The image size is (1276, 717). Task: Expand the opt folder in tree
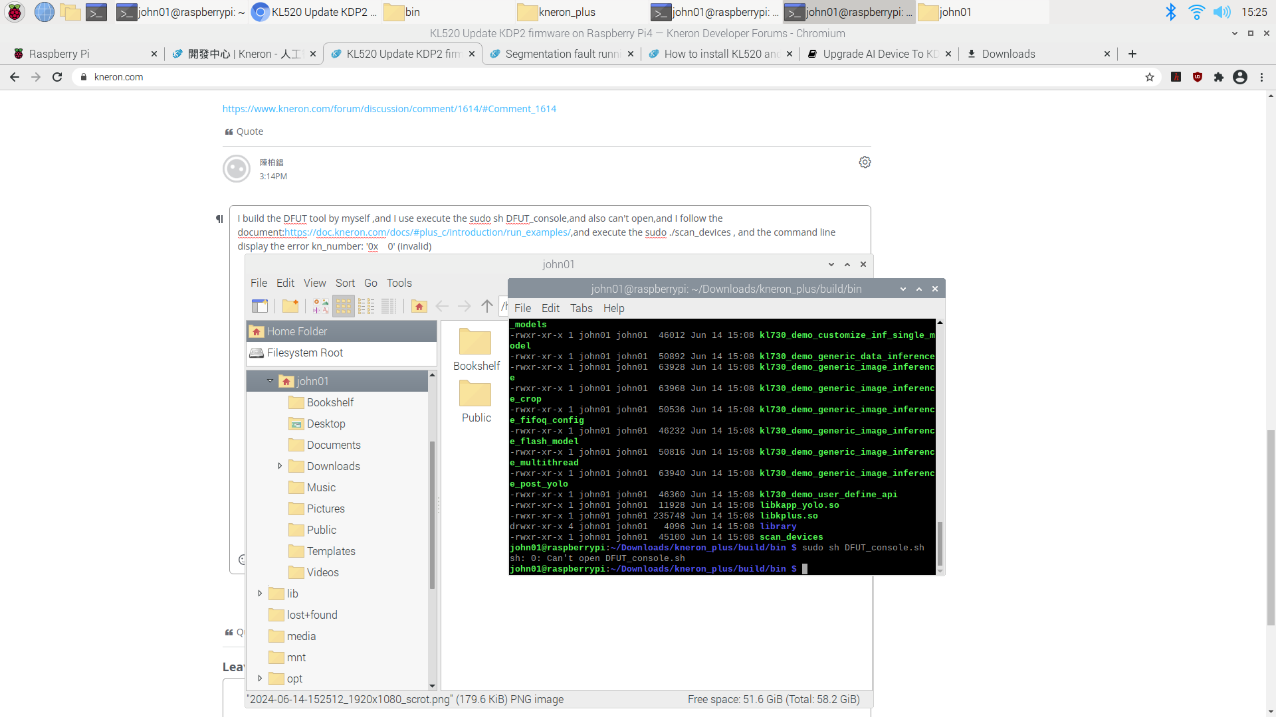coord(260,678)
